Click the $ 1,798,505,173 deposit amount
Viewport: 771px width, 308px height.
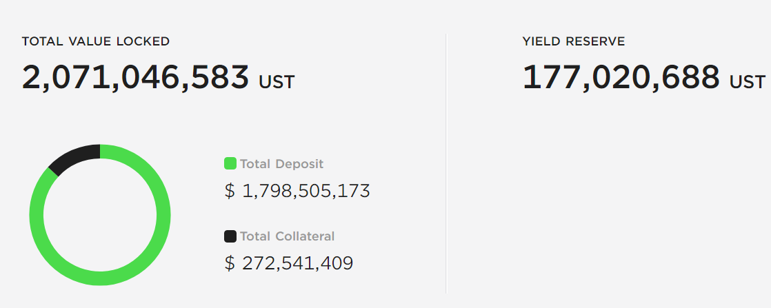pyautogui.click(x=297, y=191)
